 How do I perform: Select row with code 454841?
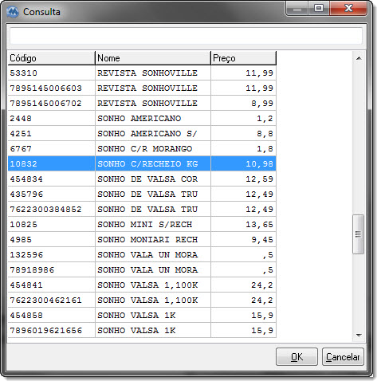(142, 285)
